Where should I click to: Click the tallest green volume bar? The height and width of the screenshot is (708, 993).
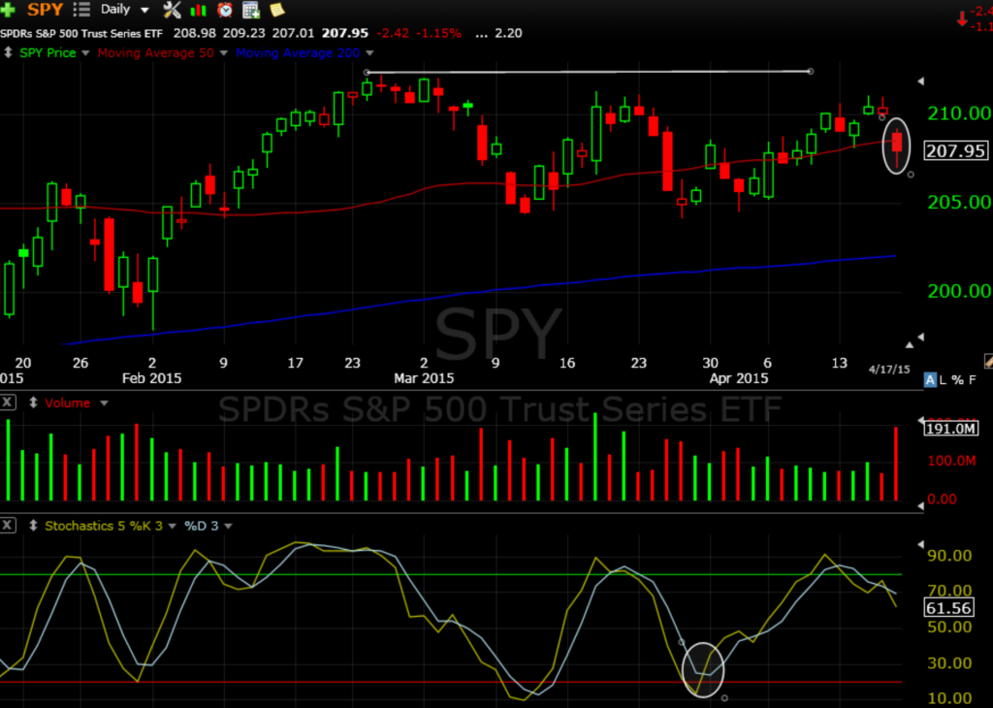pos(595,457)
